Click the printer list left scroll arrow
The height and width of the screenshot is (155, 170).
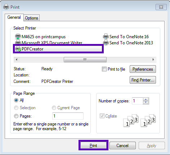17,59
